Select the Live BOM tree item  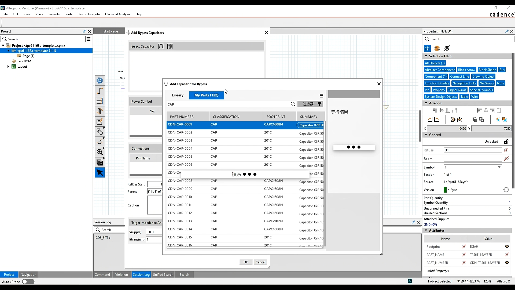[24, 61]
